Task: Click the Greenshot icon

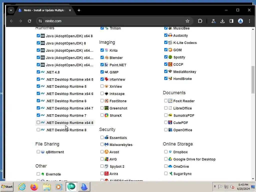Action: click(x=106, y=108)
